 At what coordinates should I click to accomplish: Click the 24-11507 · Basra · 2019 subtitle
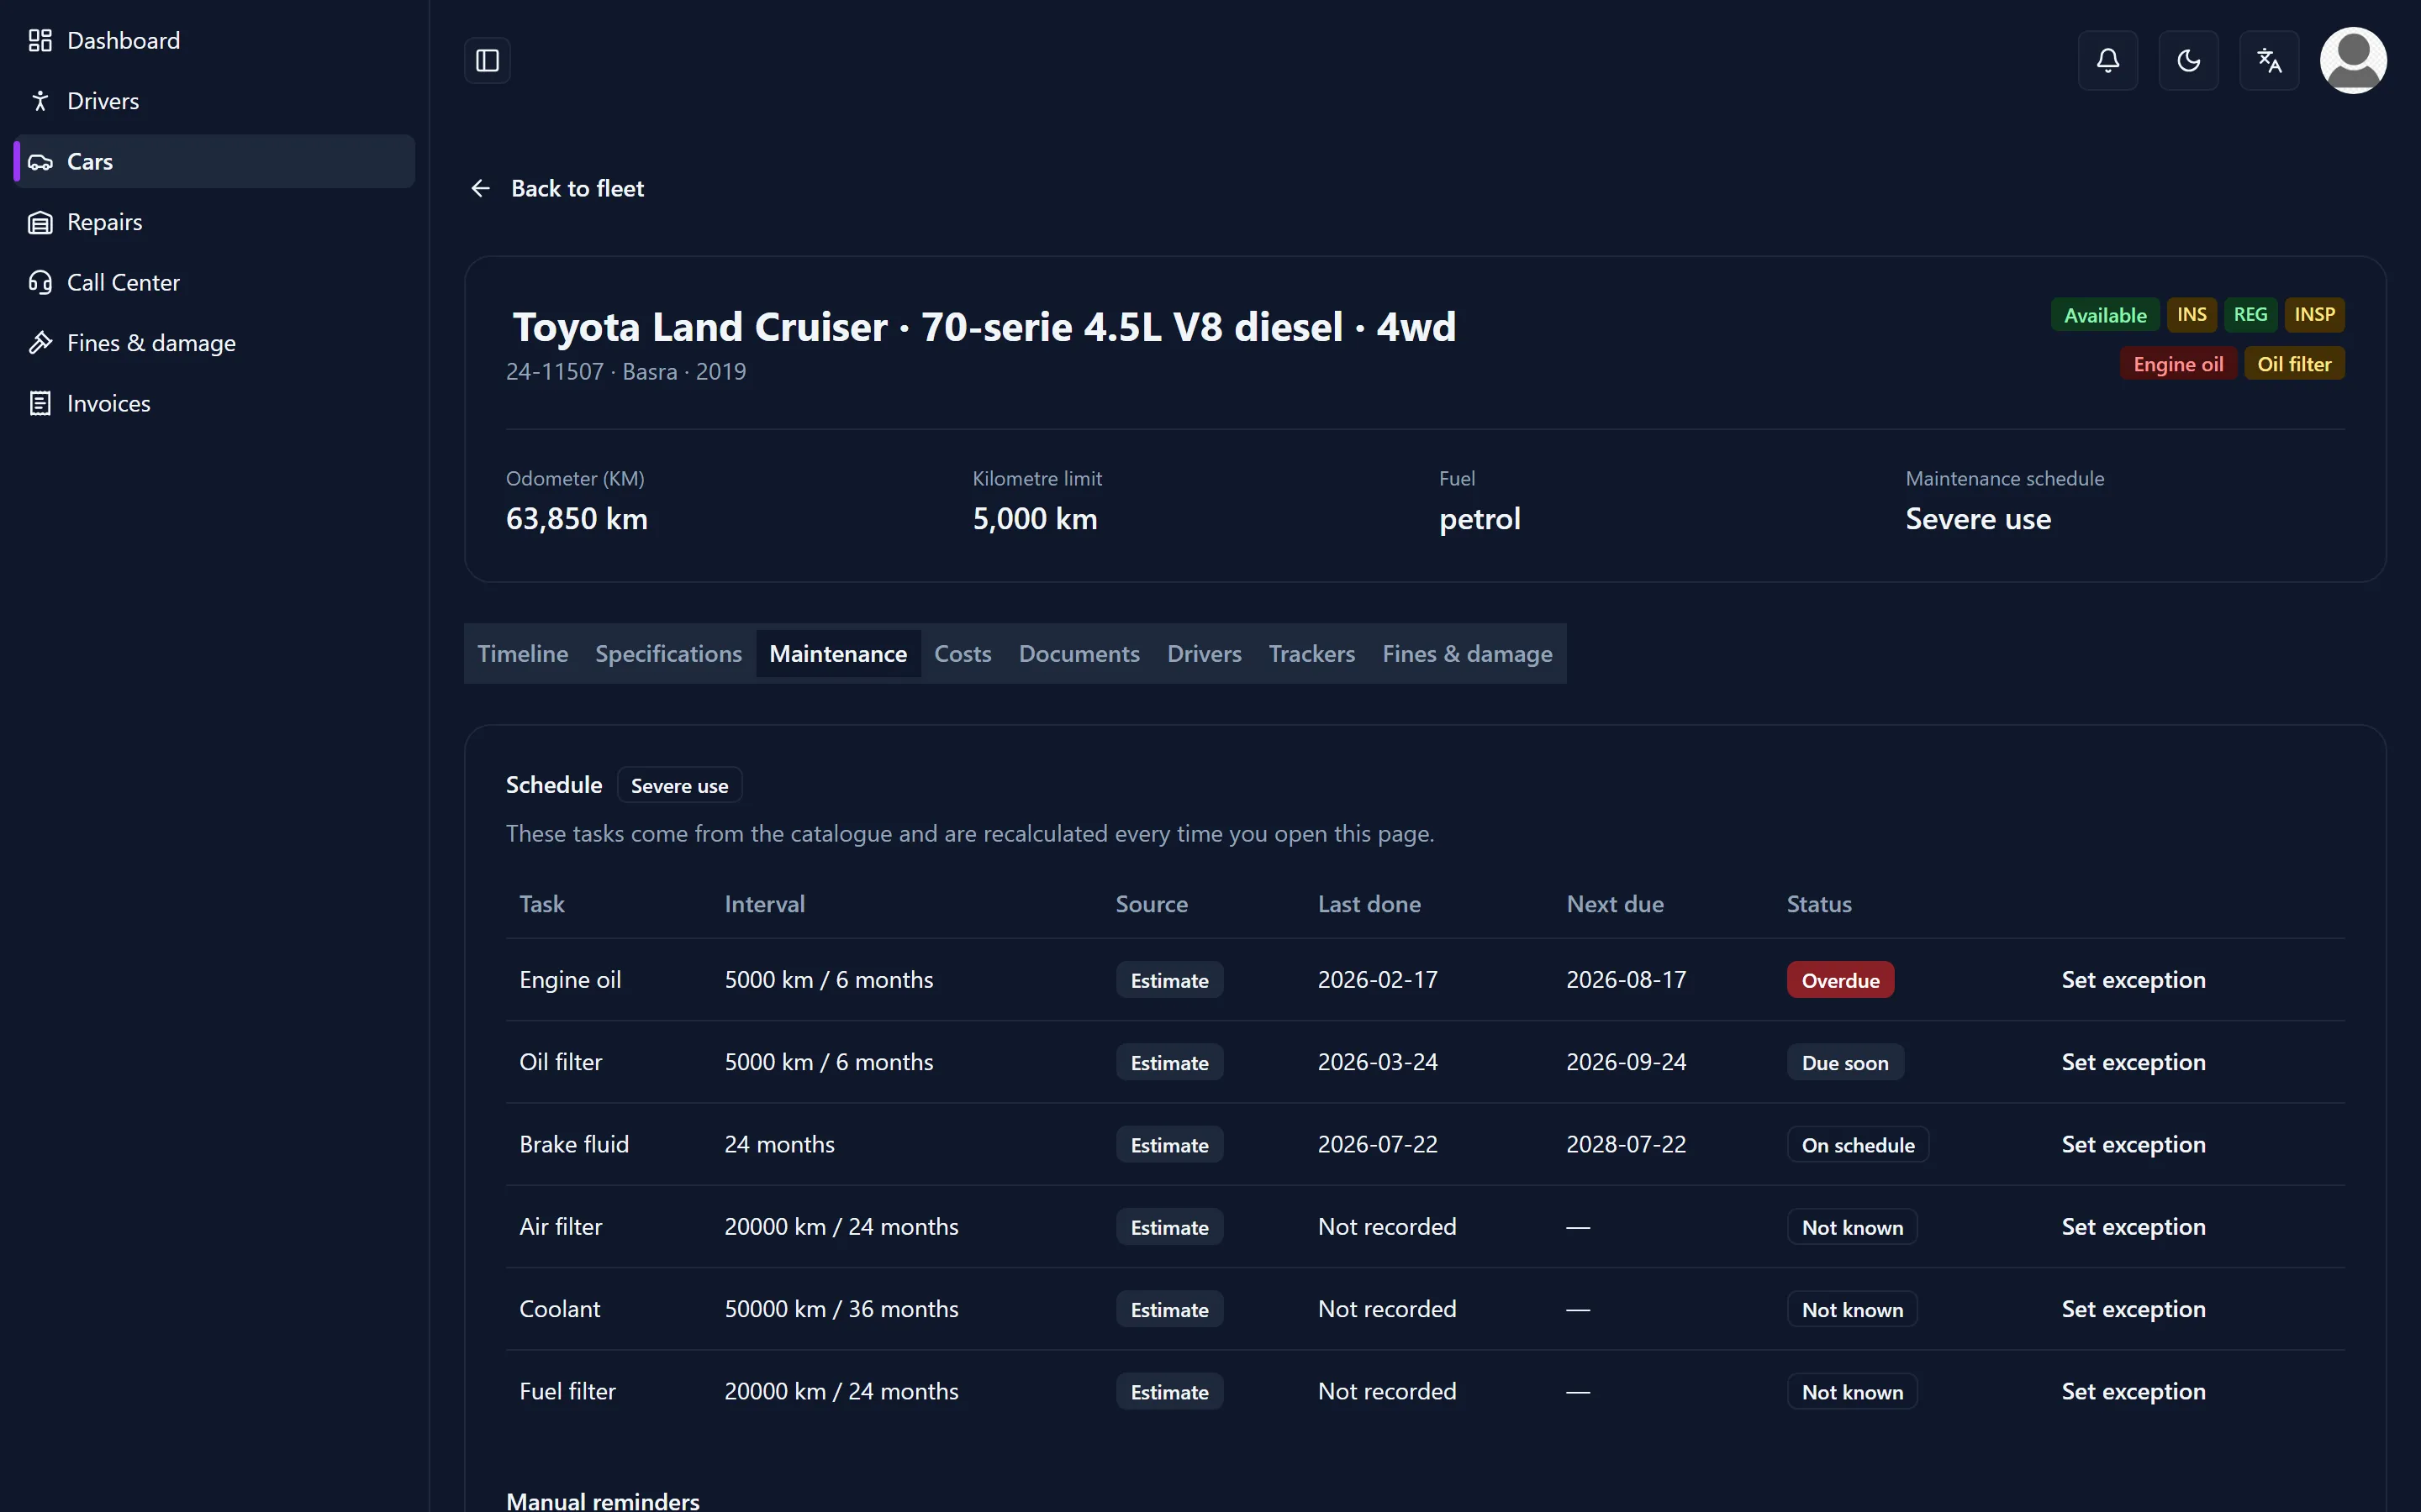click(626, 372)
